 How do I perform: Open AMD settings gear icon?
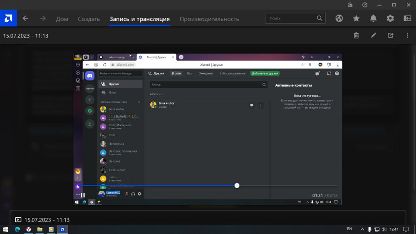[x=390, y=18]
